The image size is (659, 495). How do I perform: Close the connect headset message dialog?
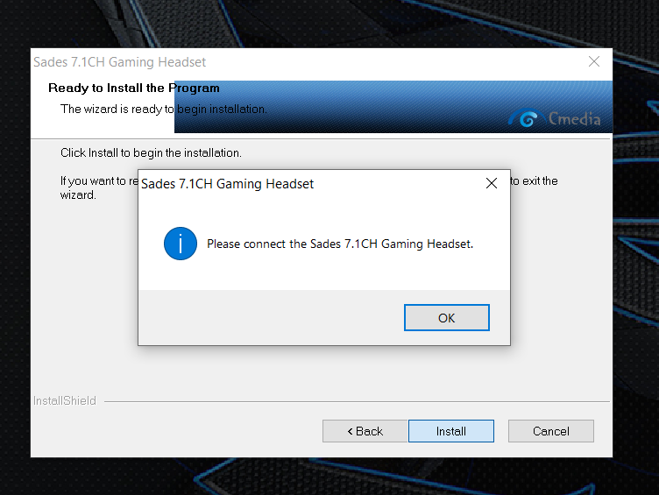(492, 183)
